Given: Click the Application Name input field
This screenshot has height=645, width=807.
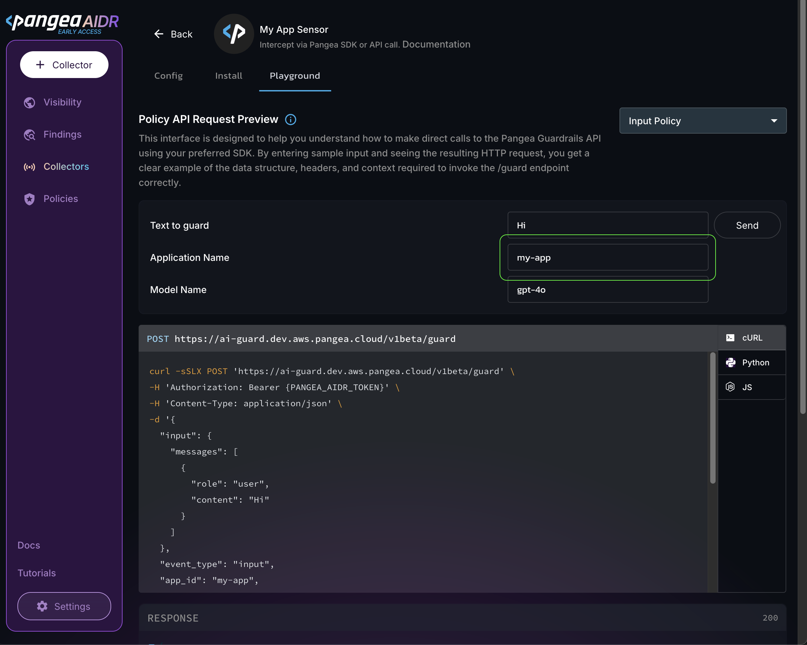Looking at the screenshot, I should point(607,258).
